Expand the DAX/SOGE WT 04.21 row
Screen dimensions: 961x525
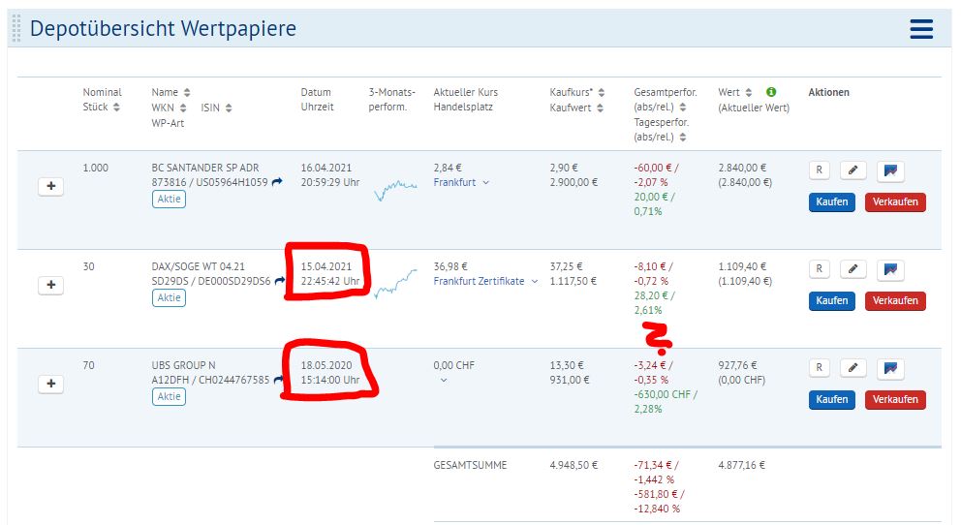(51, 285)
